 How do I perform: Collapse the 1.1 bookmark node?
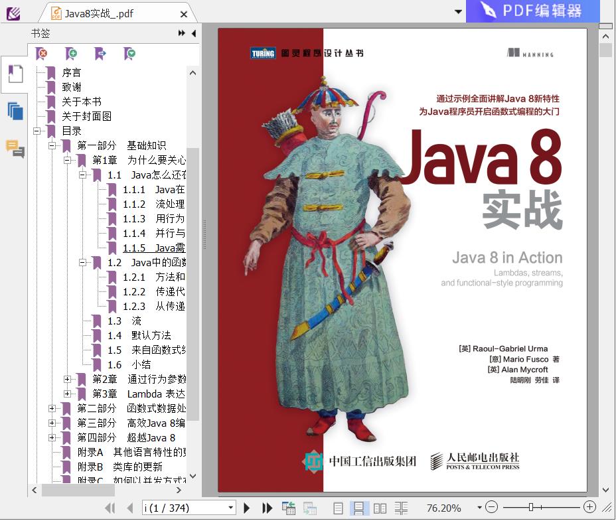82,175
